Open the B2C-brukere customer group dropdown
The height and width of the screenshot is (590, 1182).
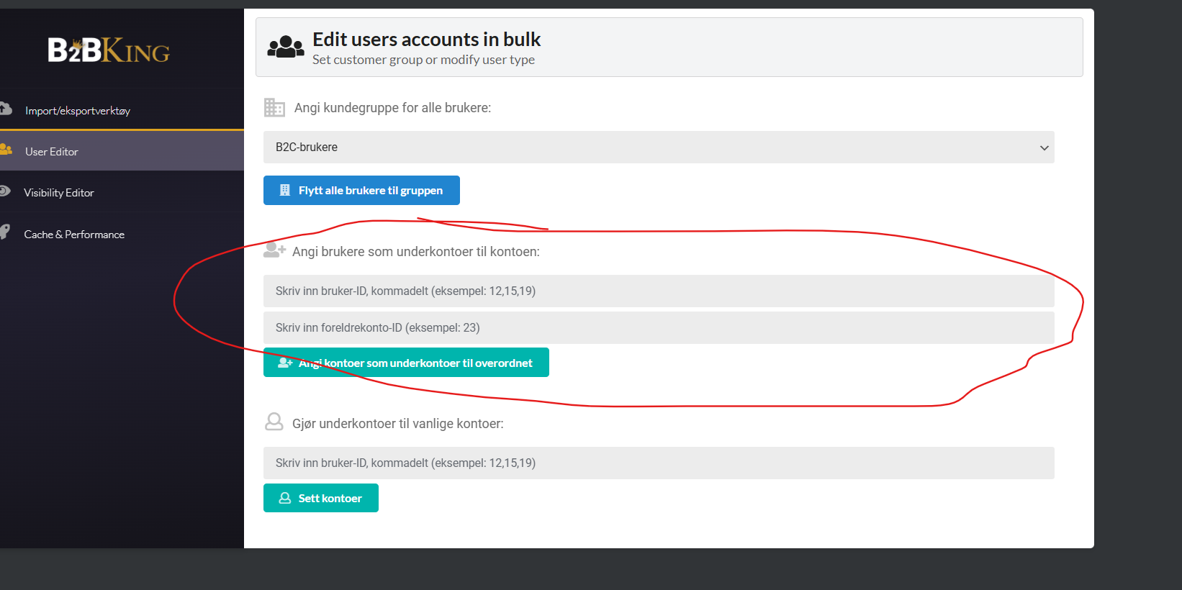[x=659, y=147]
